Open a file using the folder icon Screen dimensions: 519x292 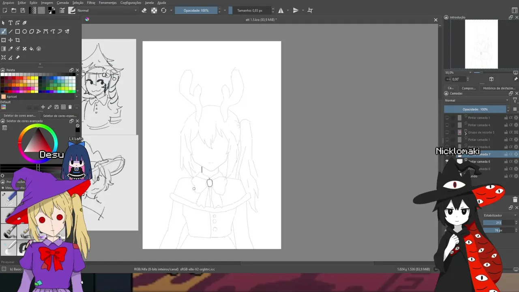[14, 11]
